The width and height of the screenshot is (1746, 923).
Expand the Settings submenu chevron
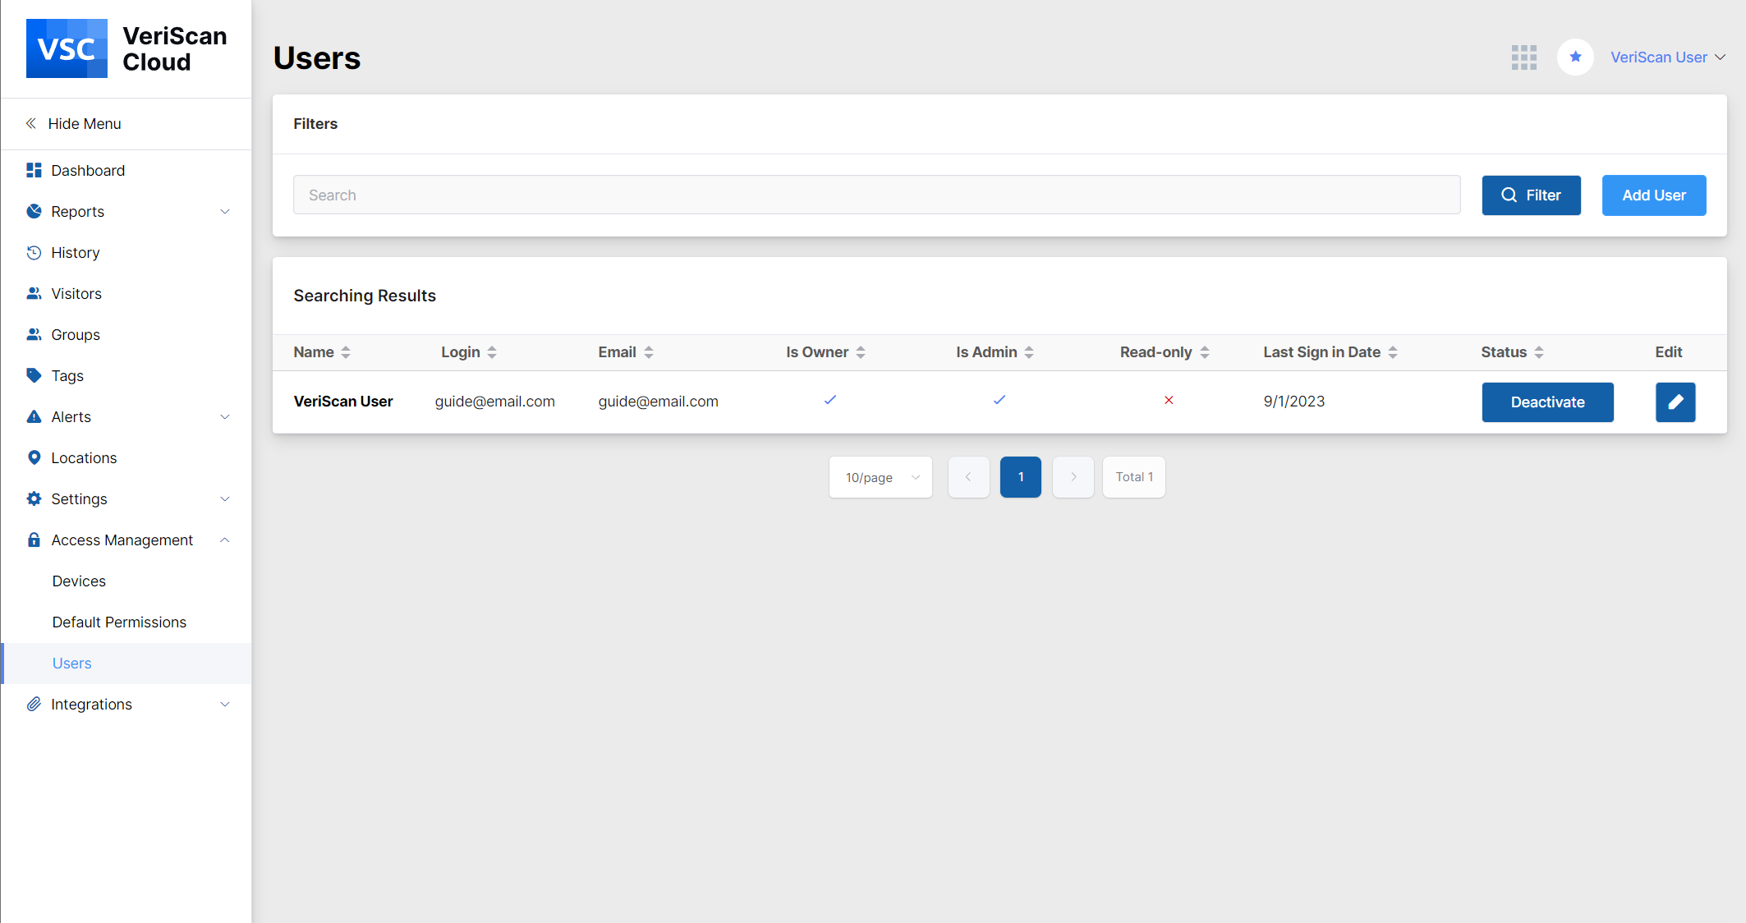click(x=225, y=499)
